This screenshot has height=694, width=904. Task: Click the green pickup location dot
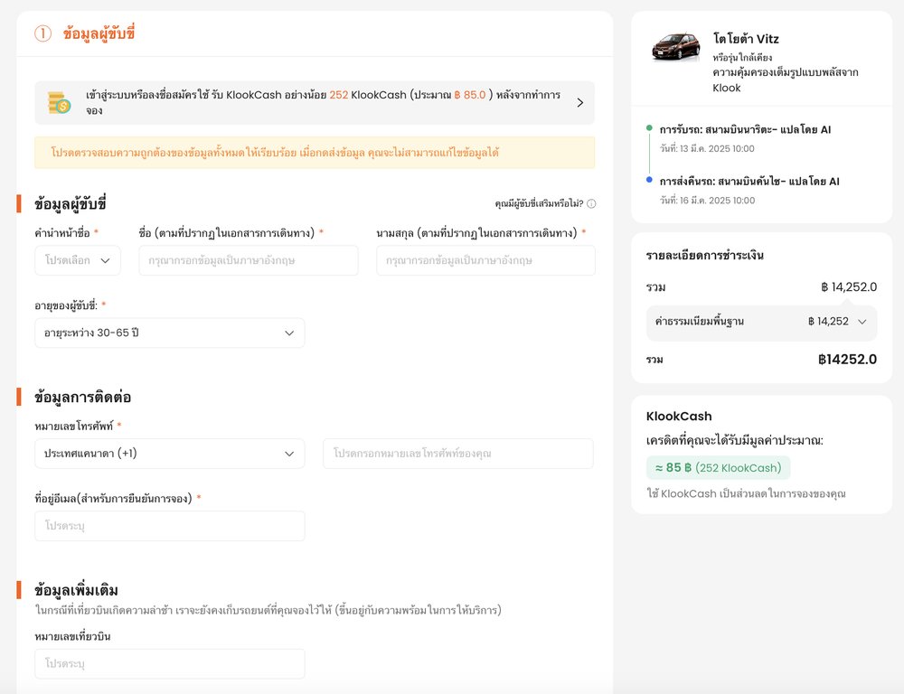[x=649, y=128]
